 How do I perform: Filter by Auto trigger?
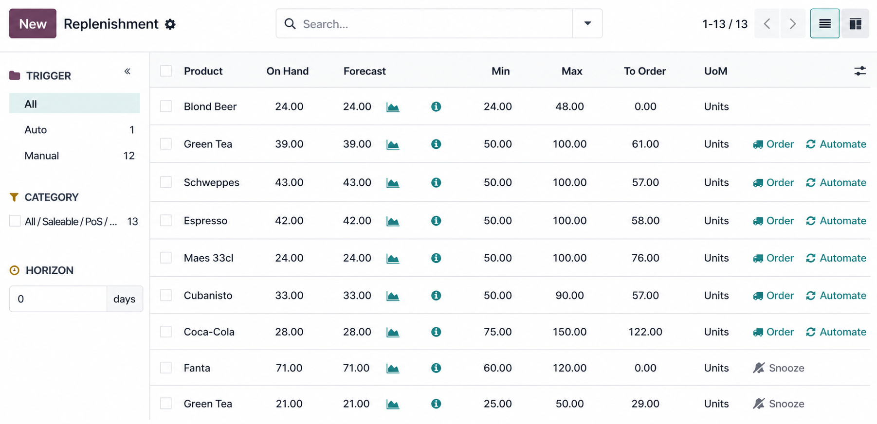36,130
